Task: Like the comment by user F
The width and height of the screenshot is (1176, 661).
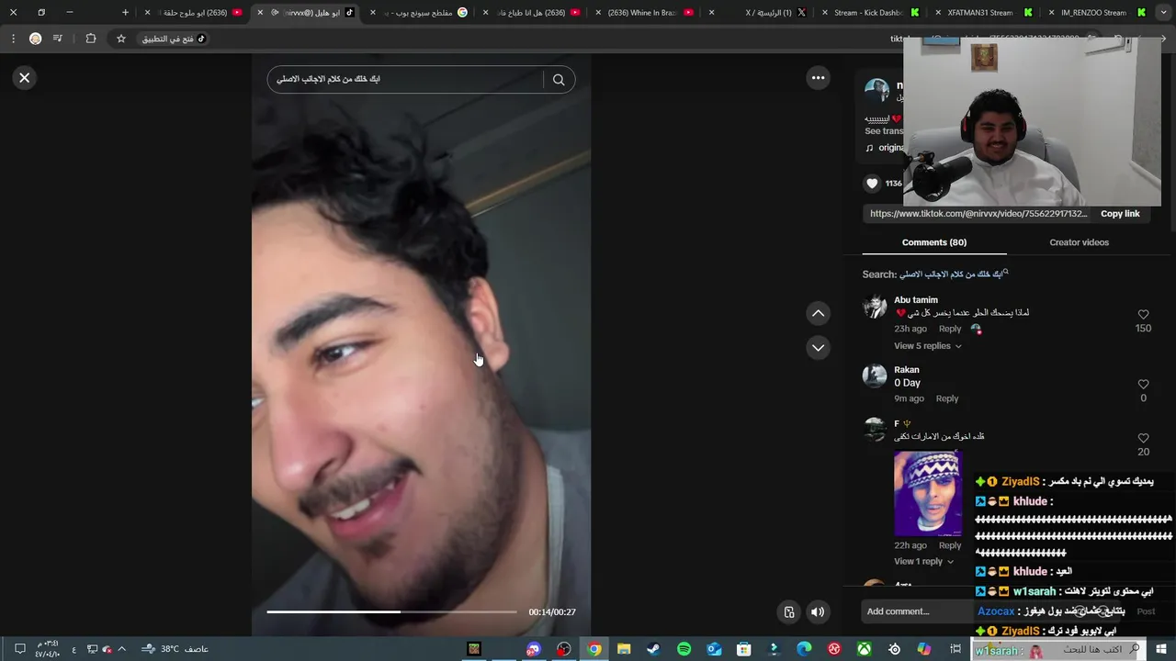Action: point(1143,438)
